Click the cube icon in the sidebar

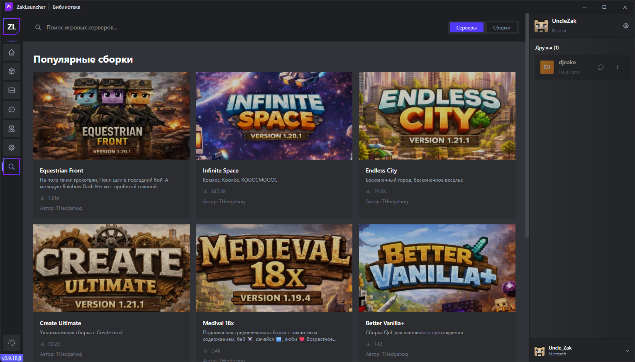12,71
